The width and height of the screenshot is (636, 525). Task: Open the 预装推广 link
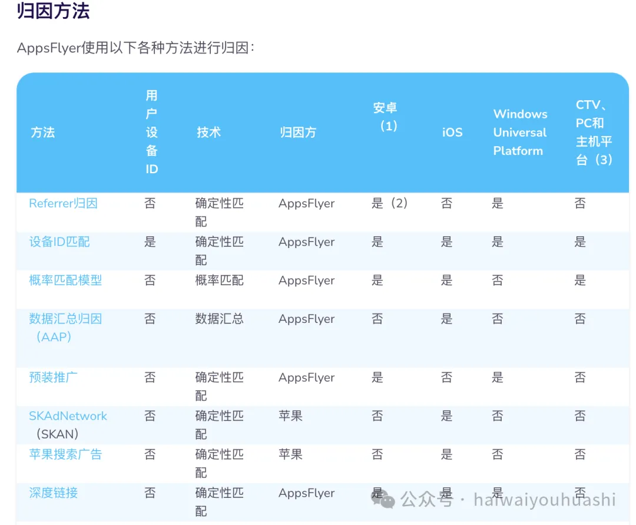pos(53,377)
